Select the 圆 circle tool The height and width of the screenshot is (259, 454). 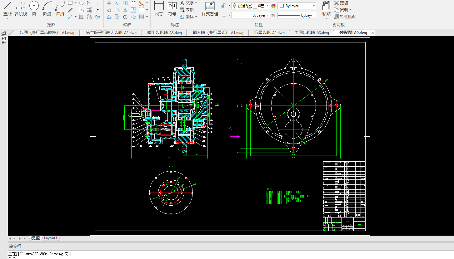(34, 8)
